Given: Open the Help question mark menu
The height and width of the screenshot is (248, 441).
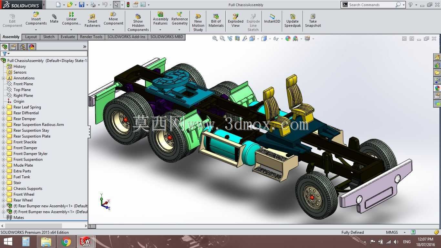Looking at the screenshot, I should [410, 5].
